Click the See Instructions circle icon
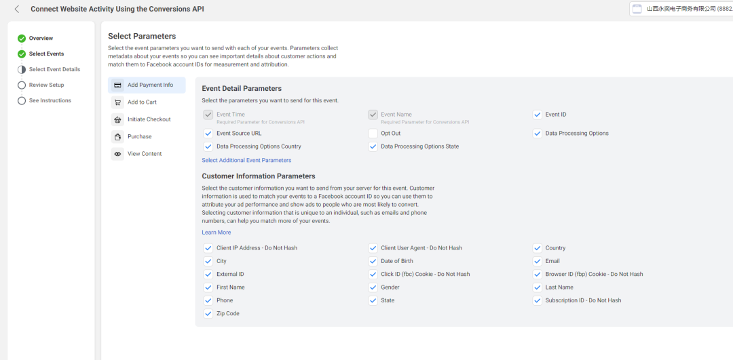733x360 pixels. point(22,100)
